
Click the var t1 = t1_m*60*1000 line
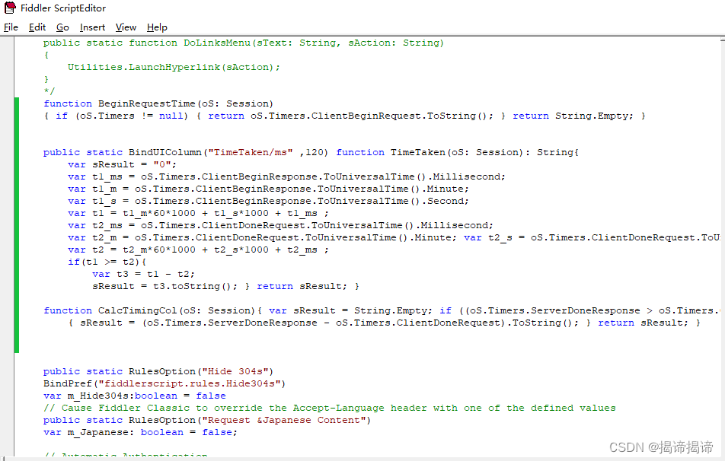(x=198, y=213)
